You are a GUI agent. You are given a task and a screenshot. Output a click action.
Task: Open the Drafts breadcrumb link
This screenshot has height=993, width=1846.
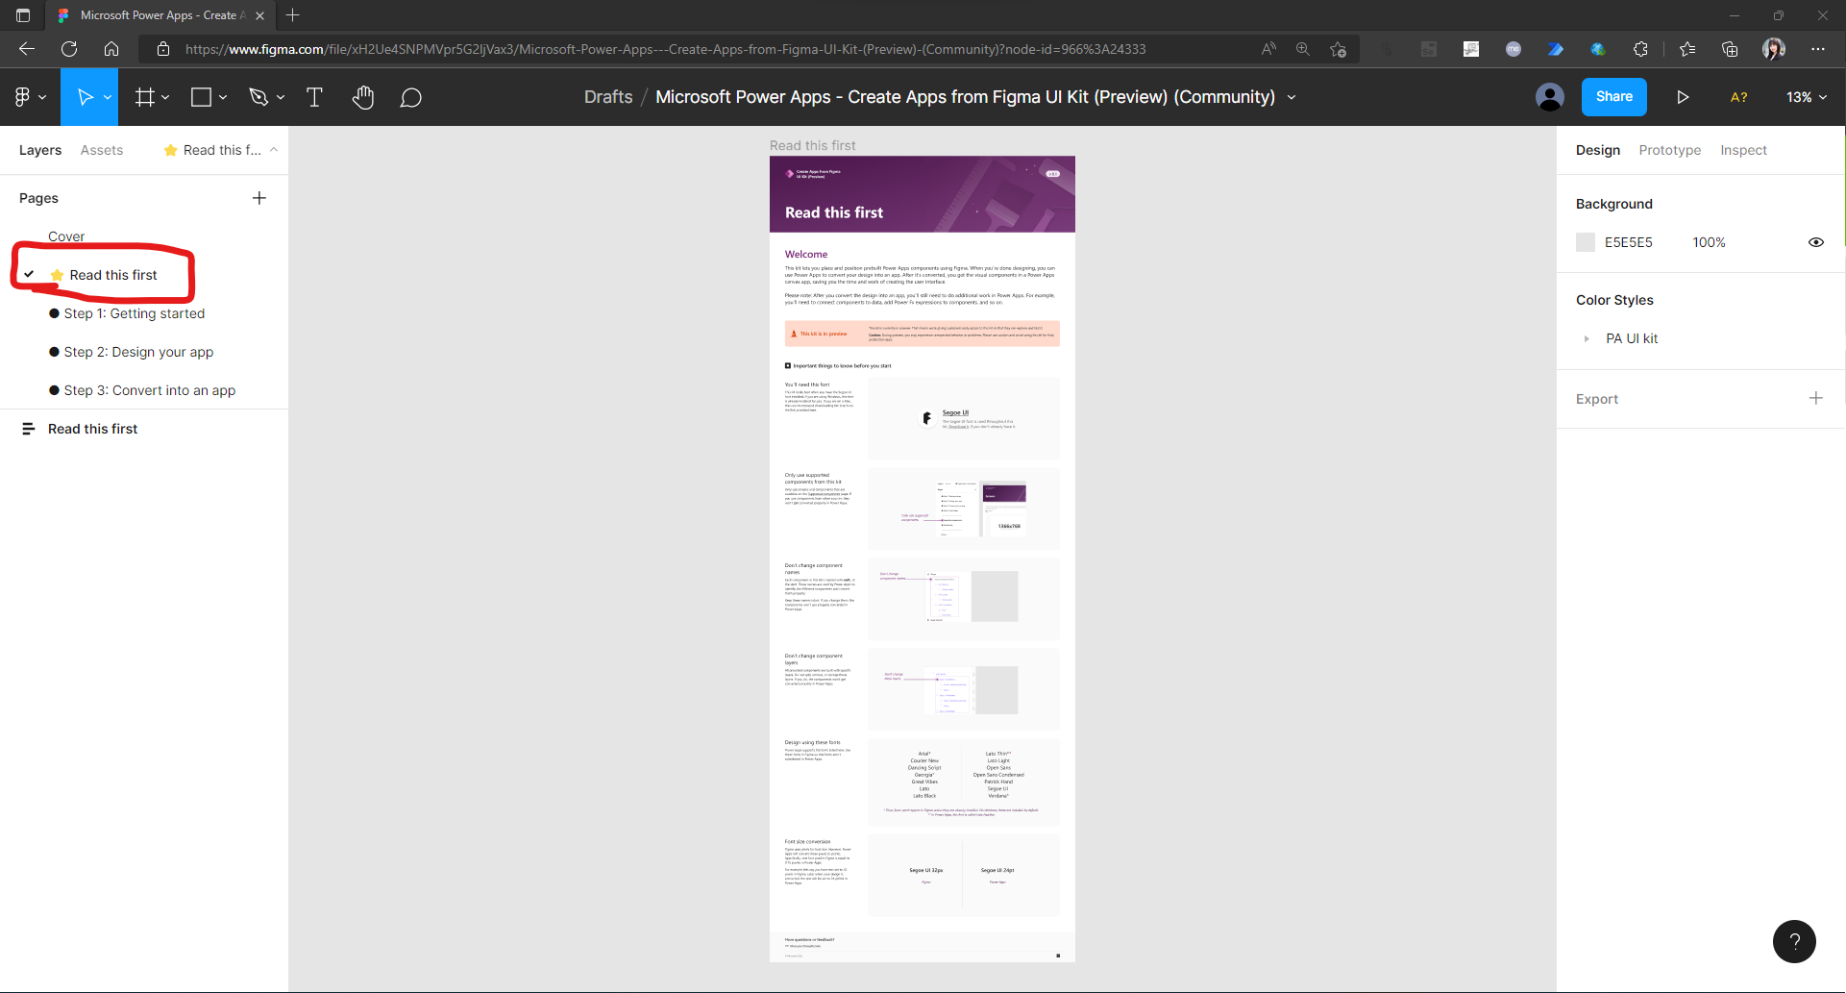pos(608,97)
